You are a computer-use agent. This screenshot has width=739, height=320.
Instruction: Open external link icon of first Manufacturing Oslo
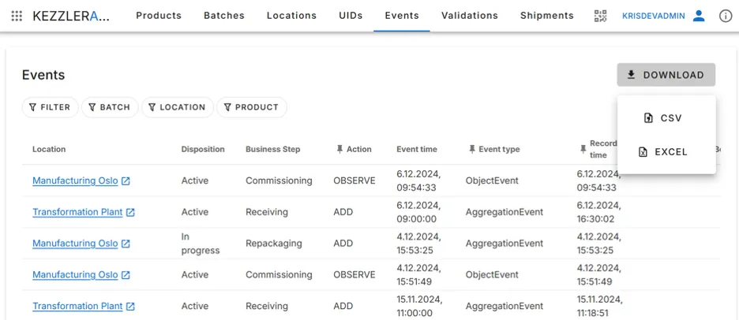(x=126, y=181)
